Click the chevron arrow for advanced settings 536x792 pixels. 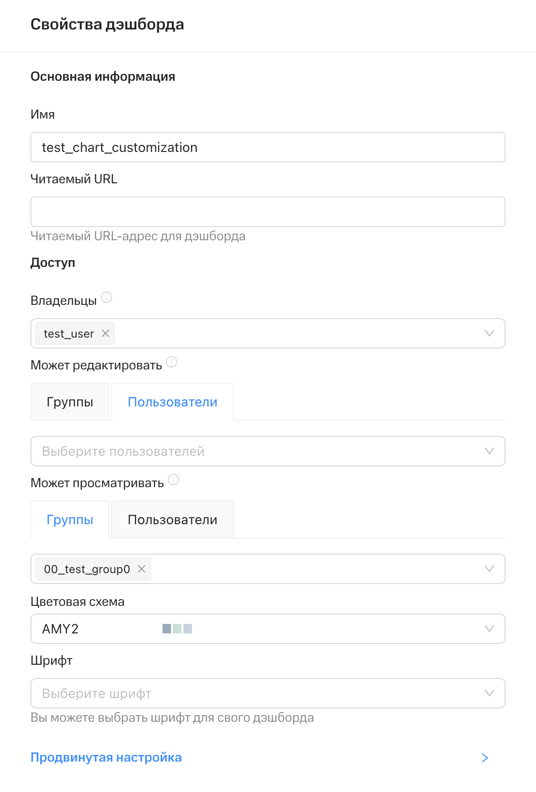click(x=485, y=758)
